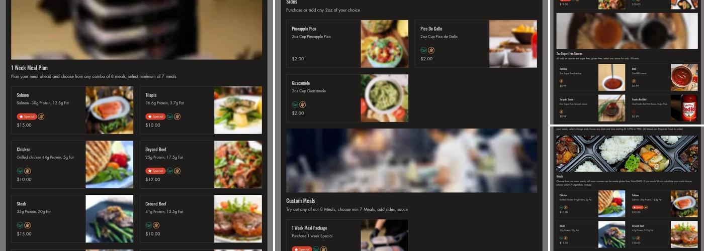Select the Pineapple Pico bowl photo
This screenshot has height=251, width=704.
point(384,44)
